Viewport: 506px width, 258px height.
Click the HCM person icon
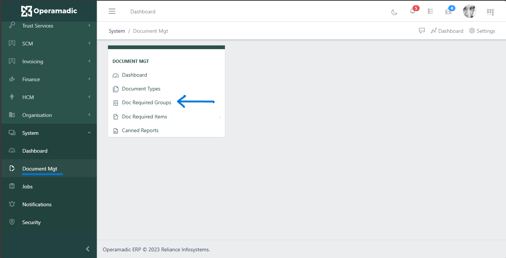click(x=12, y=97)
